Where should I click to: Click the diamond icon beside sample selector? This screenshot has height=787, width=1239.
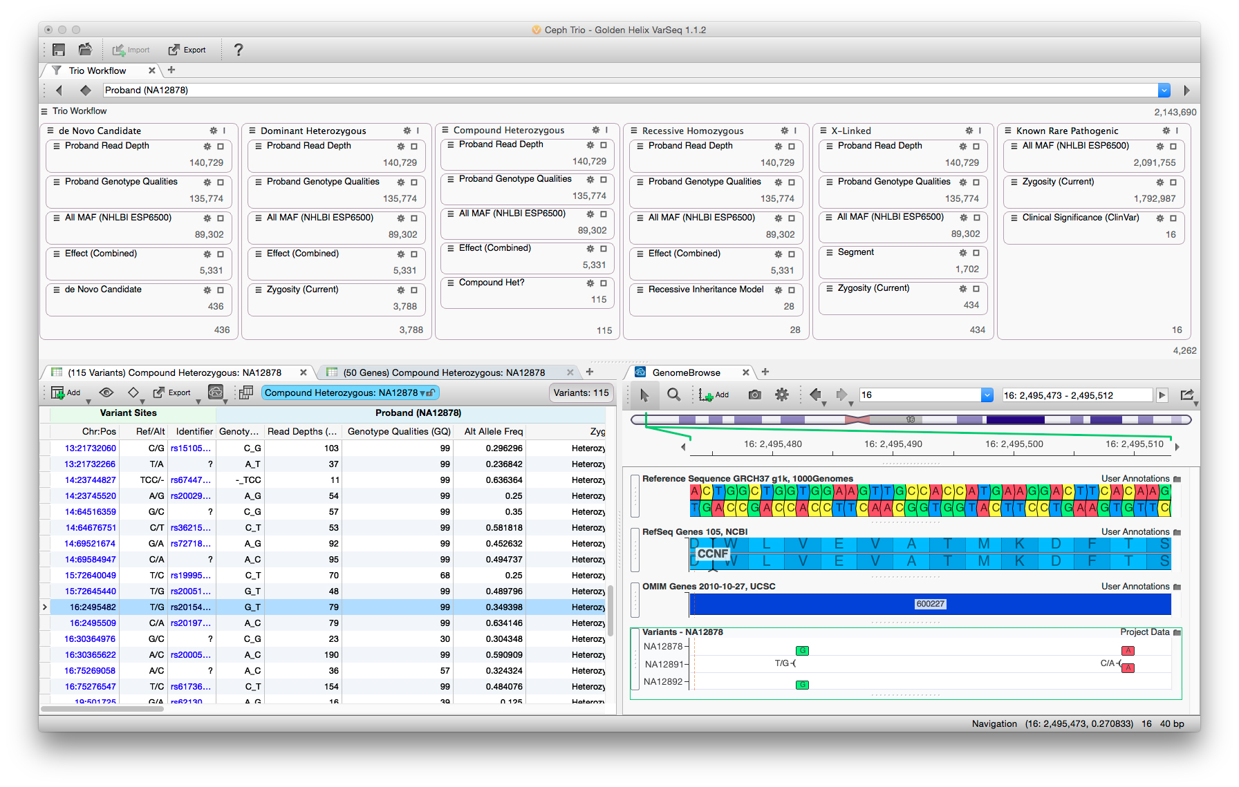pos(86,90)
